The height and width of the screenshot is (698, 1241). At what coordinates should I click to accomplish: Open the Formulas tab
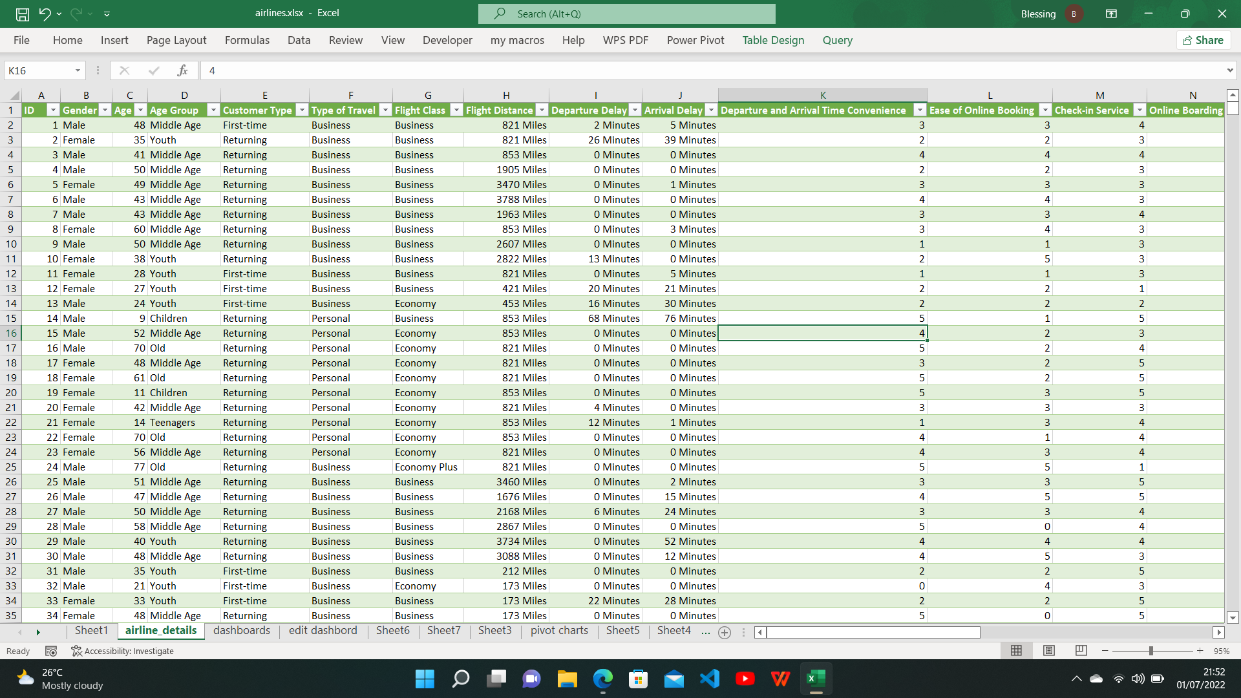pyautogui.click(x=247, y=40)
